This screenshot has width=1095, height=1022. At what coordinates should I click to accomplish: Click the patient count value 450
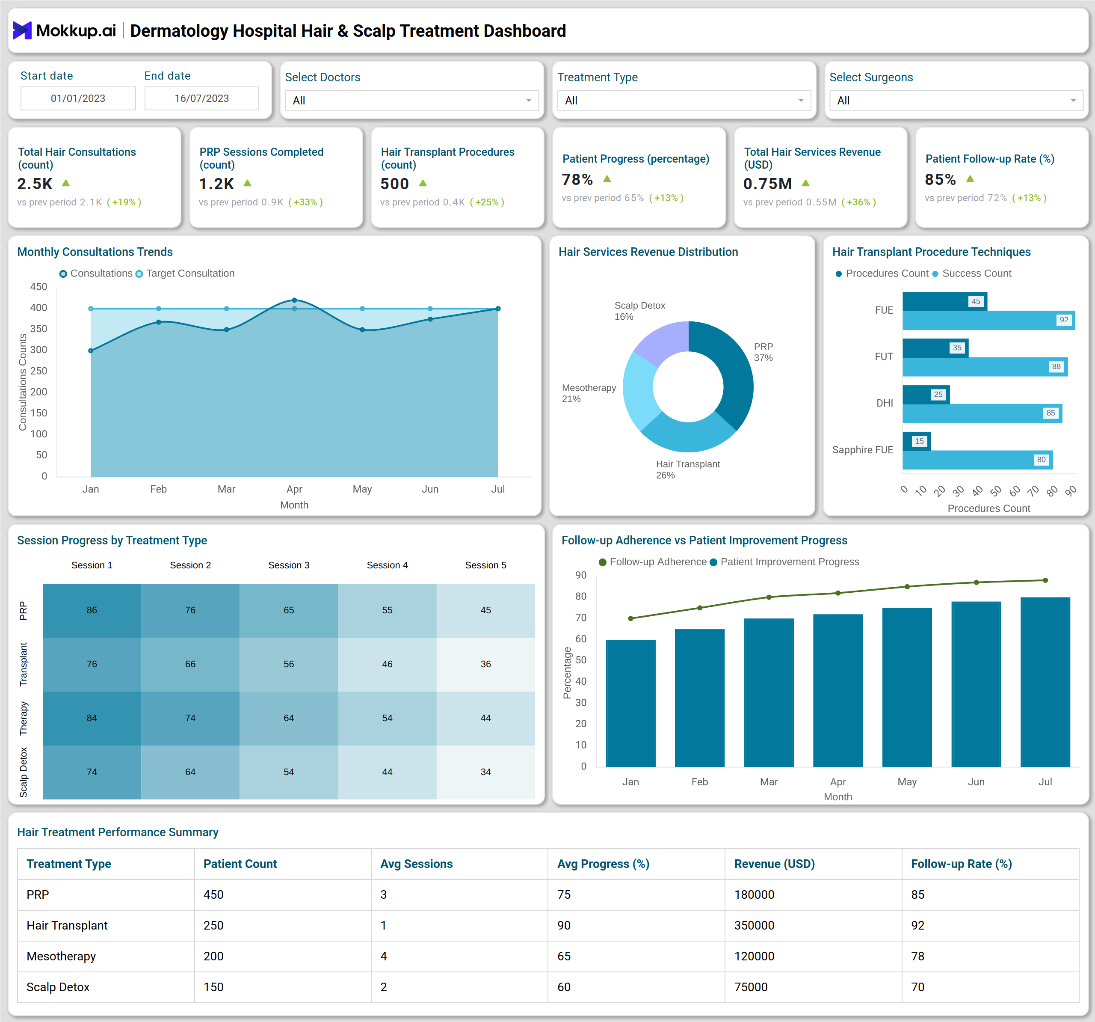pyautogui.click(x=213, y=894)
